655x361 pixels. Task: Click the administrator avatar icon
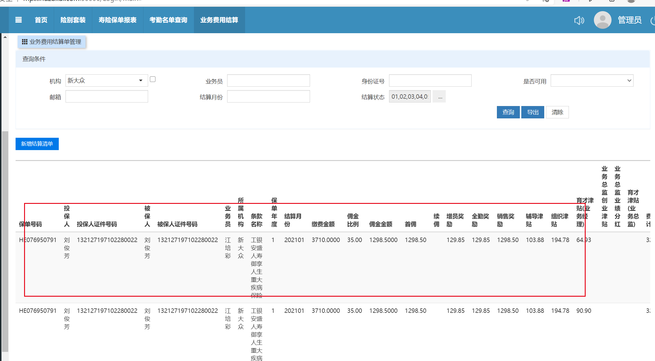click(x=602, y=20)
